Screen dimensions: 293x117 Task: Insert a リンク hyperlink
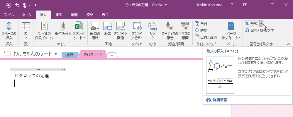153,31
